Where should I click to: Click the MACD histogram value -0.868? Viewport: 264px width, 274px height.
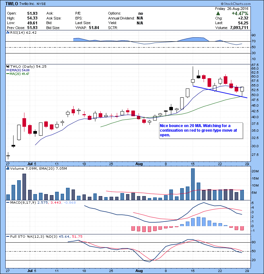pos(70,203)
